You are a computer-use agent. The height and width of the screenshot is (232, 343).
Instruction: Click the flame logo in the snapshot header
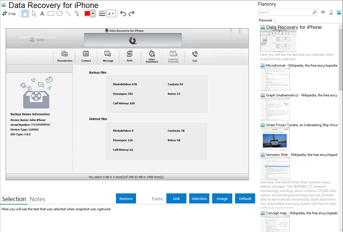tap(133, 40)
